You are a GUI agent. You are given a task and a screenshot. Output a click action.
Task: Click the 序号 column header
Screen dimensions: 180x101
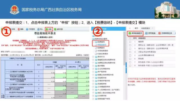[135, 38]
